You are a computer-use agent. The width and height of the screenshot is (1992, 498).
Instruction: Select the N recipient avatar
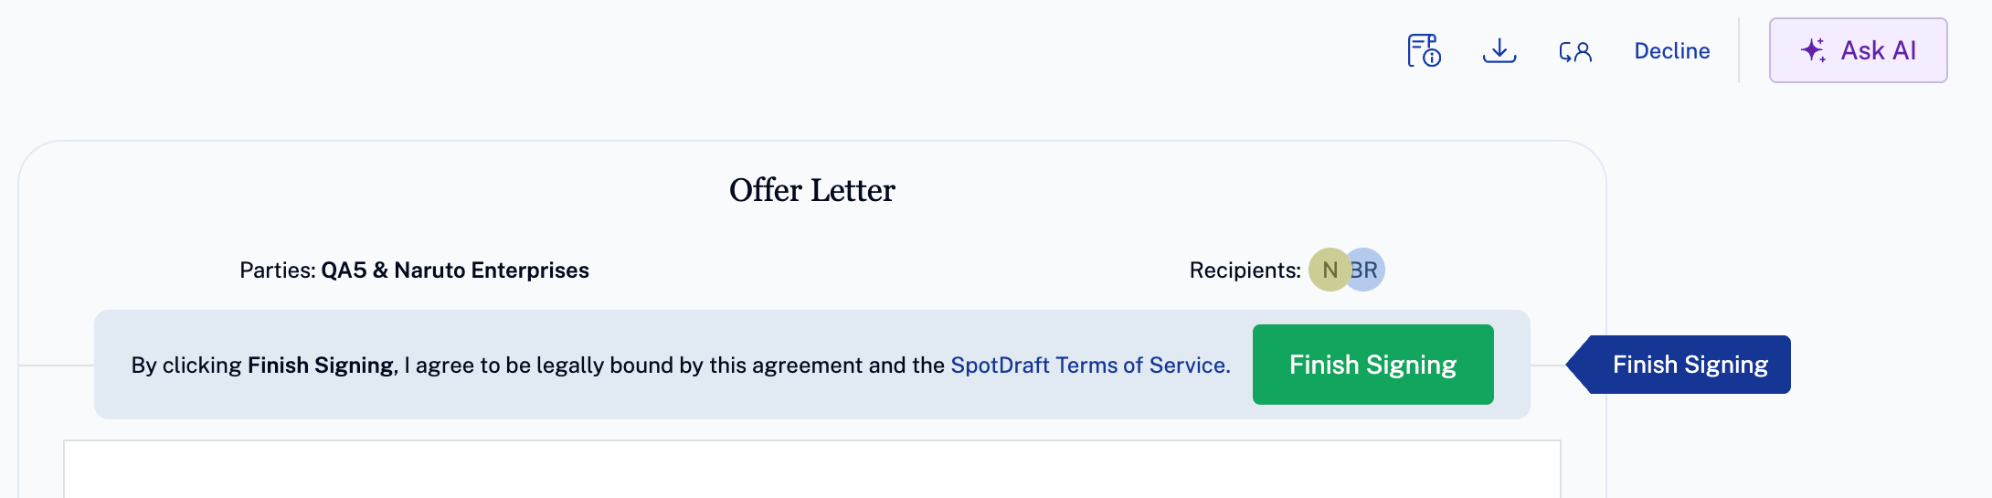1328,270
